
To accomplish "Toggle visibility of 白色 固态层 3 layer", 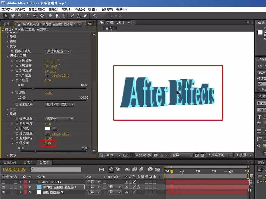I will 3,192.
